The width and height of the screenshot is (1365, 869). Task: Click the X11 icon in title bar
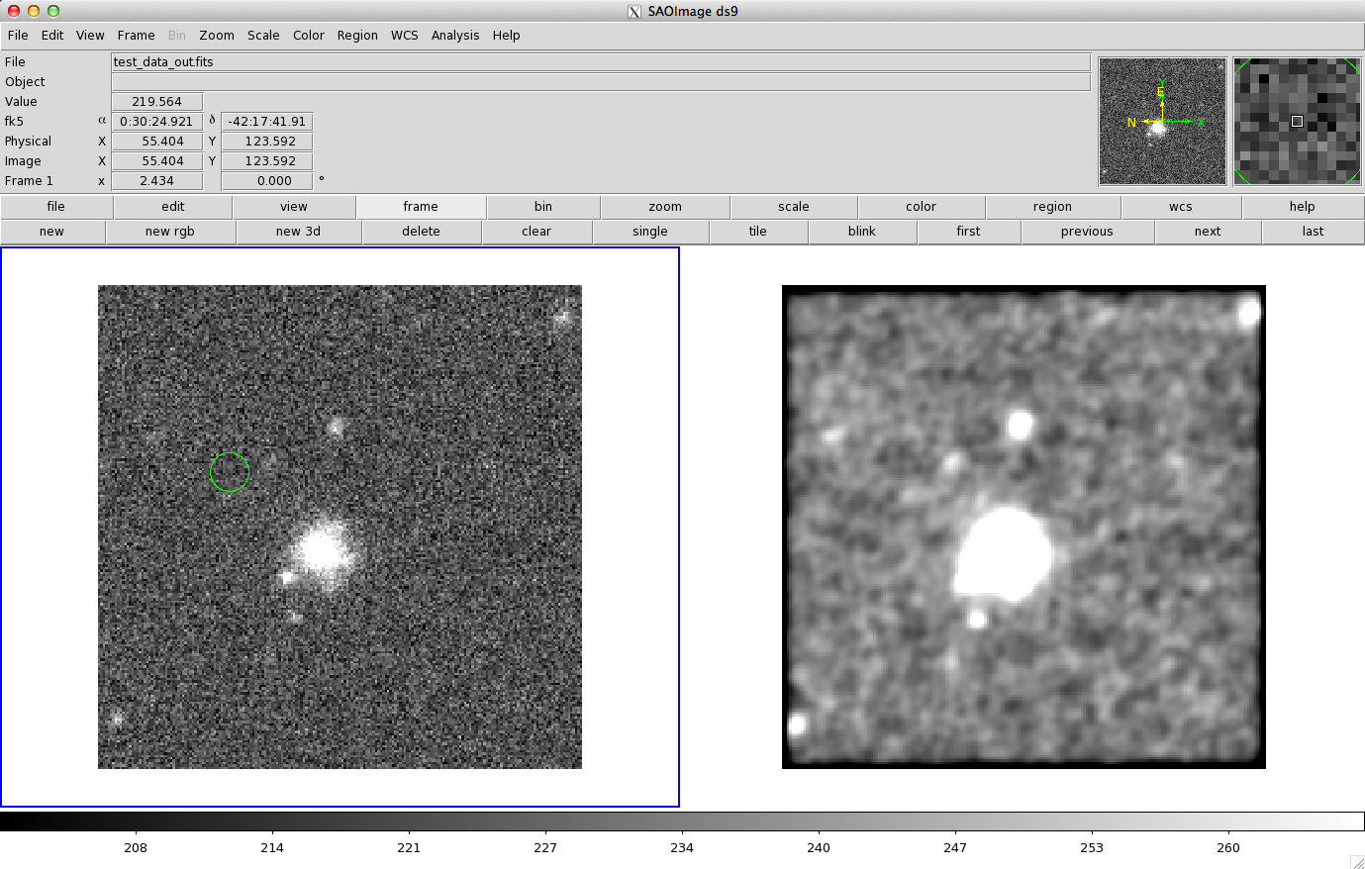pos(634,11)
